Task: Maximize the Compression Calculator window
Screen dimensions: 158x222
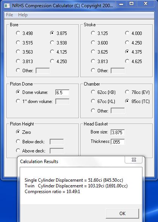Action: pos(131,4)
